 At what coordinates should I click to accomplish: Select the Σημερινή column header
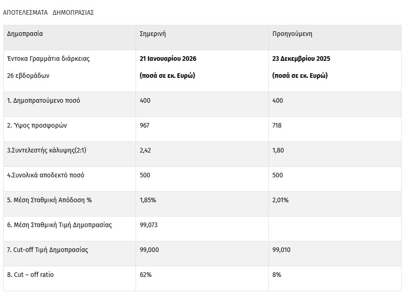(153, 34)
